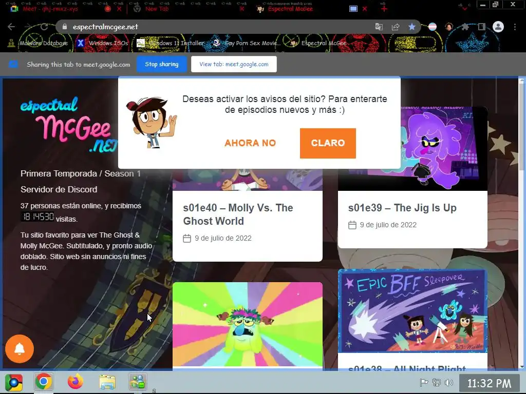Click the tab search dropdown arrow
The width and height of the screenshot is (526, 394).
464,9
